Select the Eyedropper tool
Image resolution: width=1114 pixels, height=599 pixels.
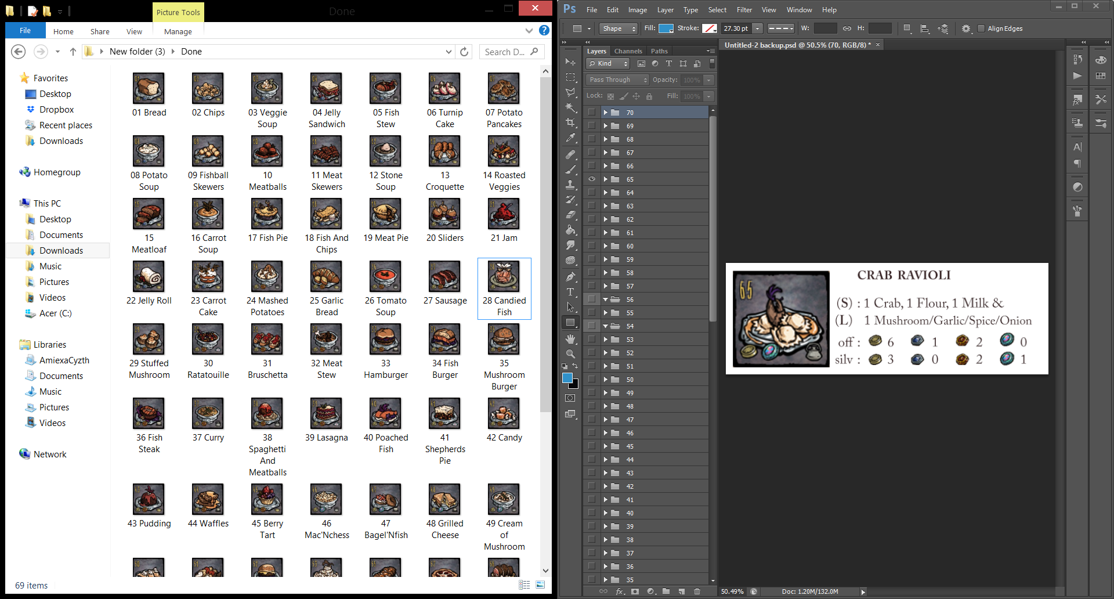coord(571,138)
